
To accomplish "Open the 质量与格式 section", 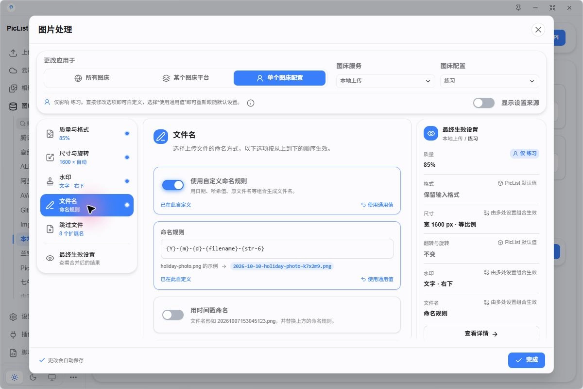I will click(x=87, y=134).
